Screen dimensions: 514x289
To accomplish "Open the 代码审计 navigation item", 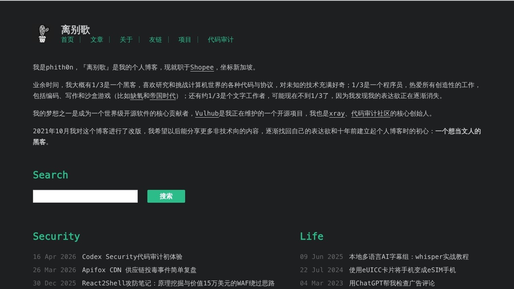I will (x=220, y=39).
